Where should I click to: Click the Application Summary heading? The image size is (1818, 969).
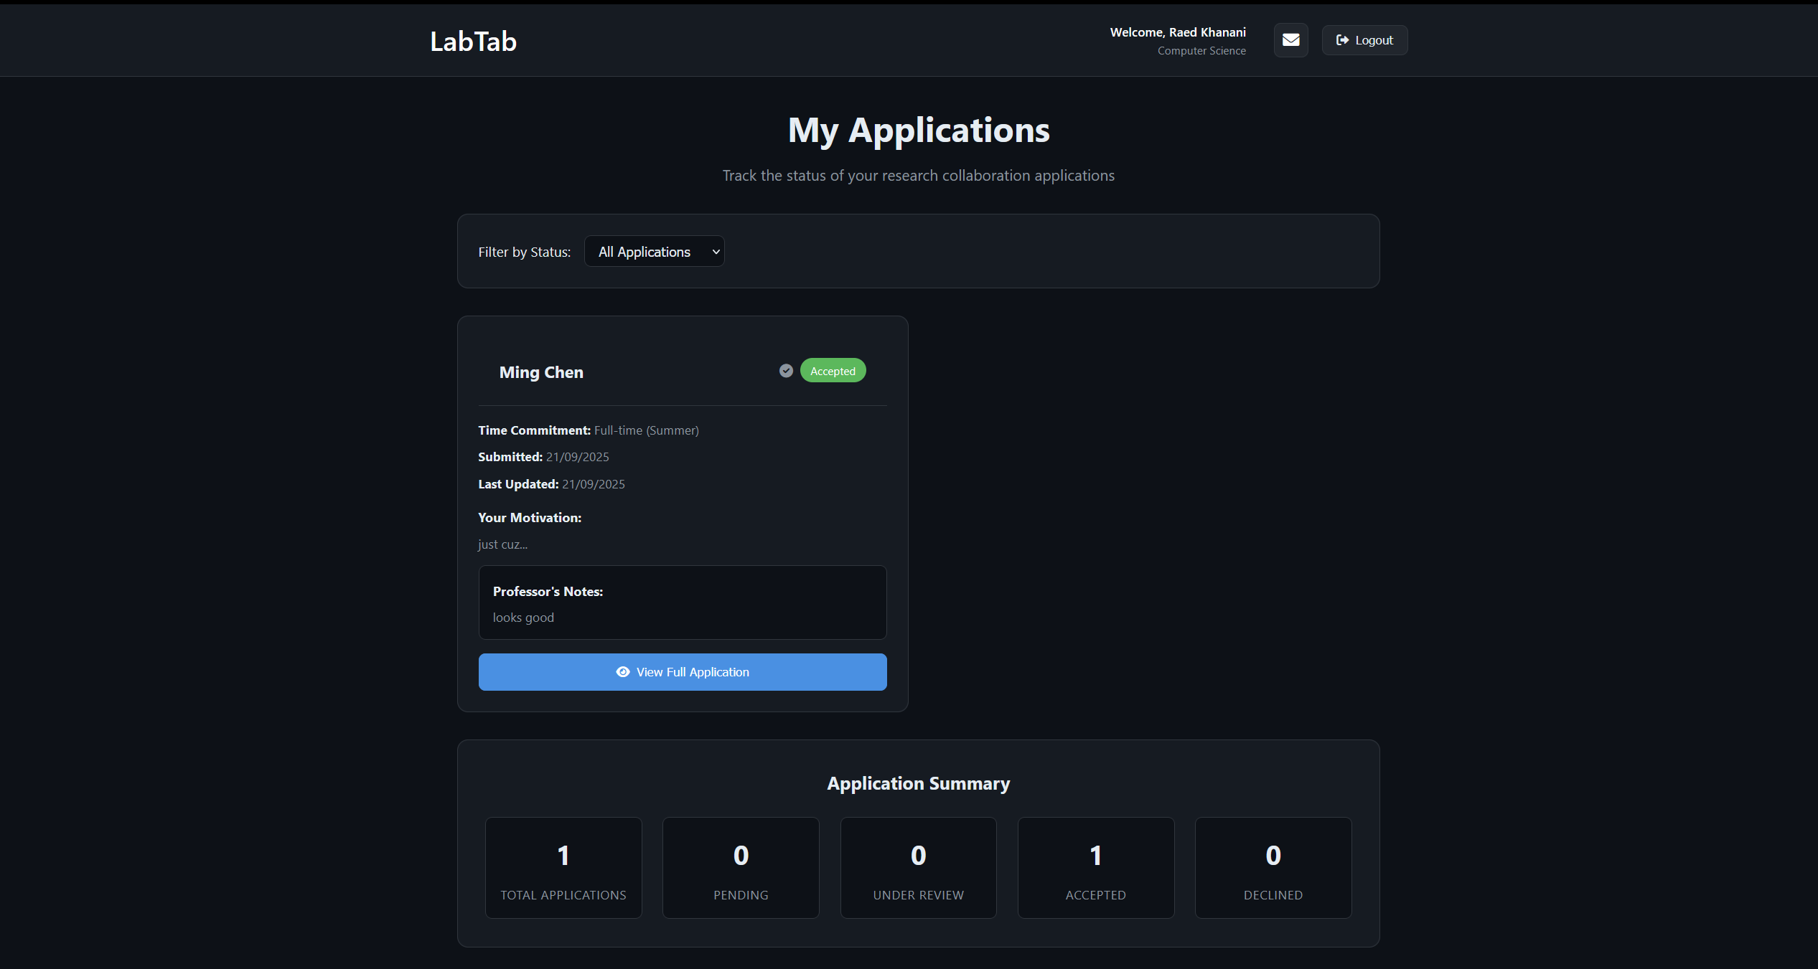pyautogui.click(x=918, y=783)
